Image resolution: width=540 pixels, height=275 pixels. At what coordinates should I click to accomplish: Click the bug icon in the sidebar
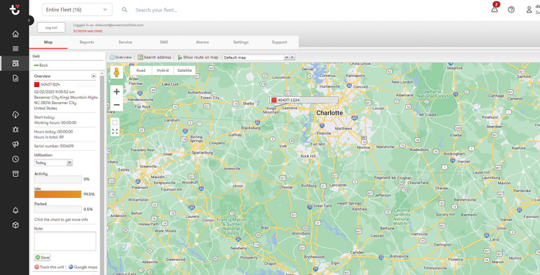[x=15, y=129]
